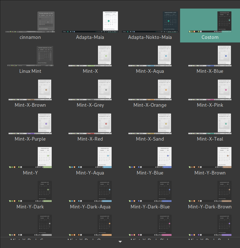The width and height of the screenshot is (240, 248).
Task: Apply the Mint-Y-Dark-Aqua theme
Action: [x=90, y=195]
